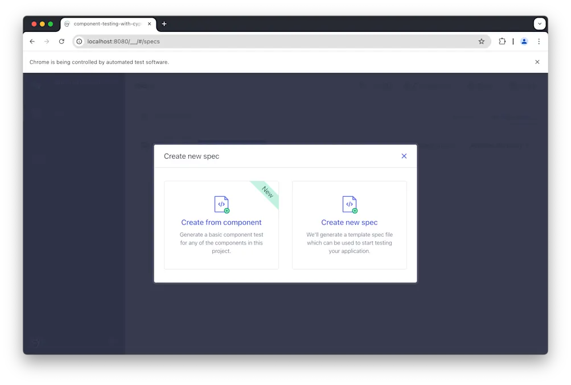This screenshot has width=571, height=385.
Task: Open the tab search chevron dropdown
Action: pos(539,23)
